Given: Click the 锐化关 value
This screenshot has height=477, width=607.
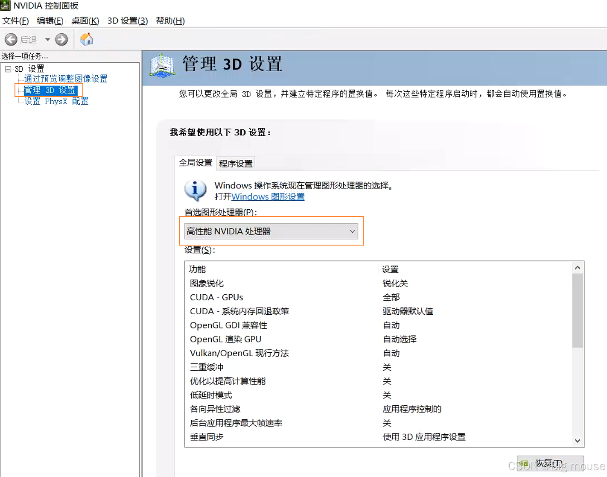Looking at the screenshot, I should click(x=395, y=283).
